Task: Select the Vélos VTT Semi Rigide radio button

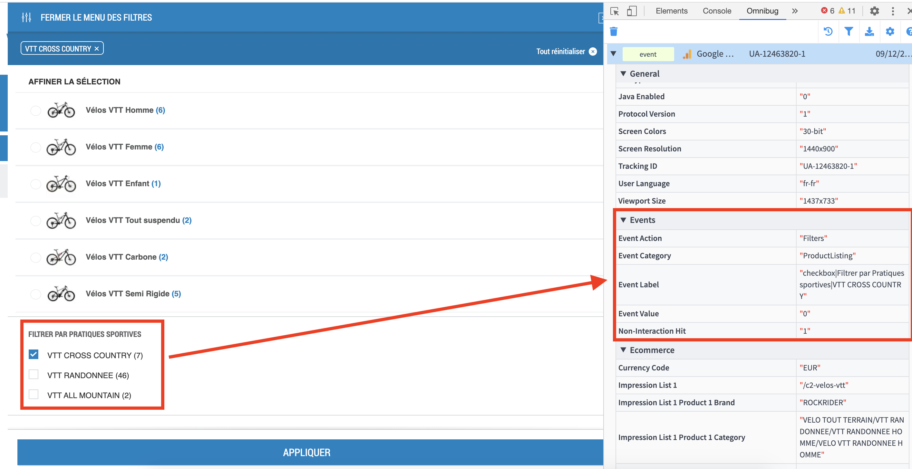Action: [x=35, y=294]
